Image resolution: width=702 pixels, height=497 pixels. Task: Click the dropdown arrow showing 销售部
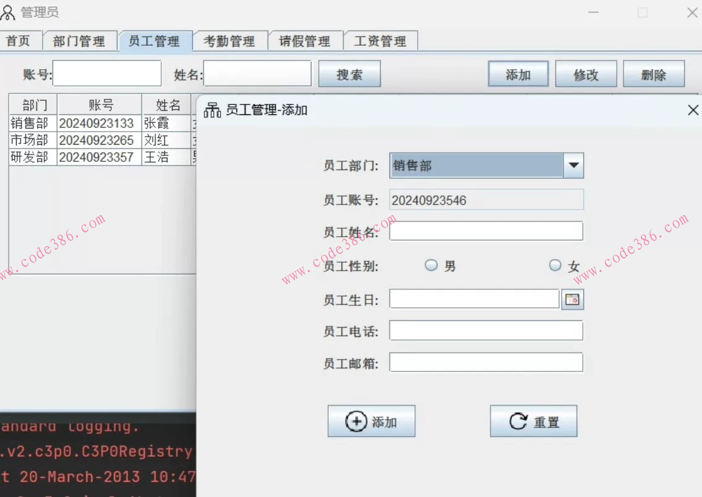[x=573, y=165]
